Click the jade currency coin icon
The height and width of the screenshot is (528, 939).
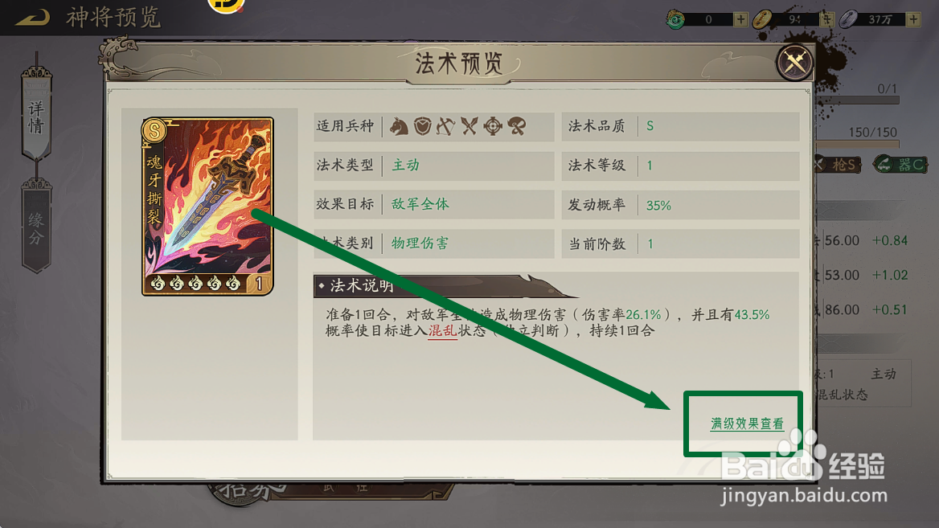(x=676, y=19)
